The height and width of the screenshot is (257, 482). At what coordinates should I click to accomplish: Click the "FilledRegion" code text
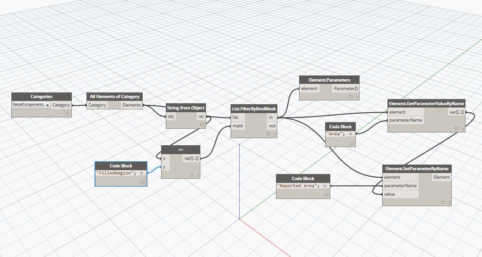pyautogui.click(x=116, y=173)
